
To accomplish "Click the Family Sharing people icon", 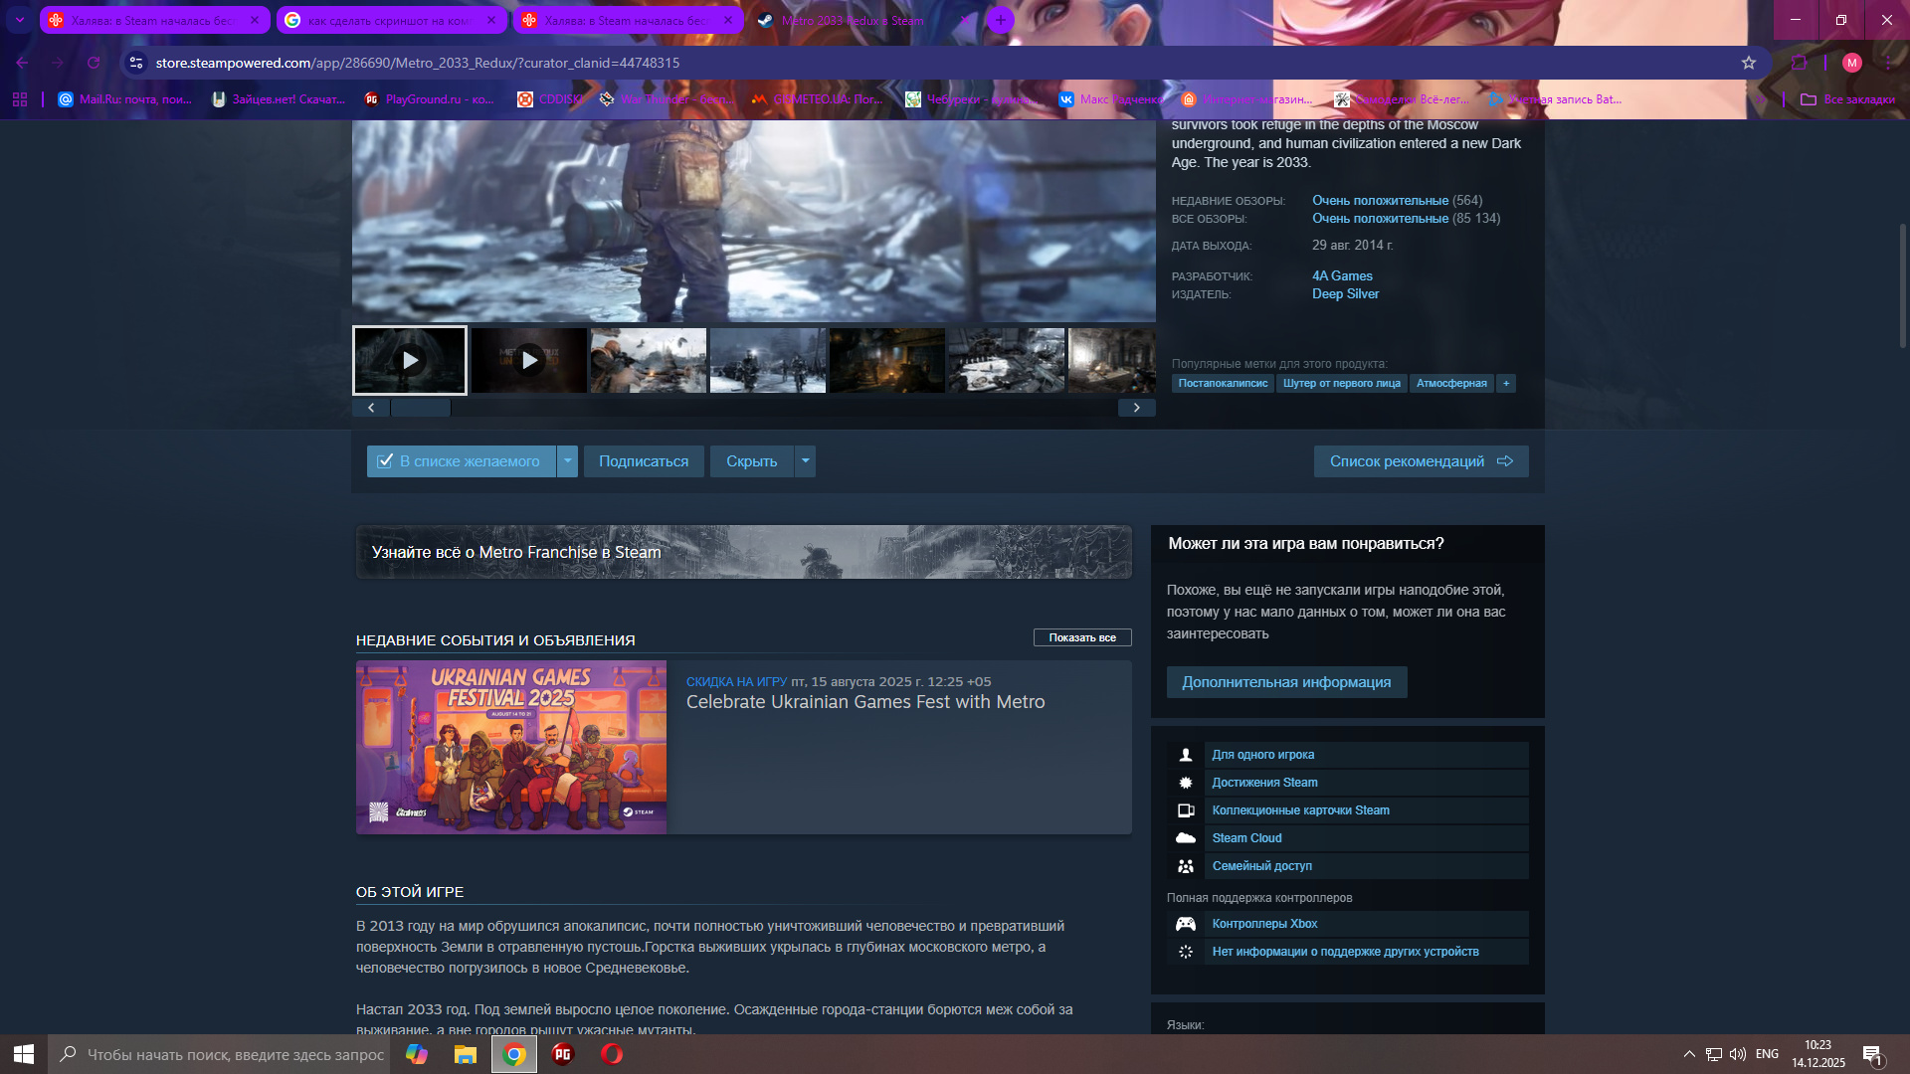I will click(1185, 866).
